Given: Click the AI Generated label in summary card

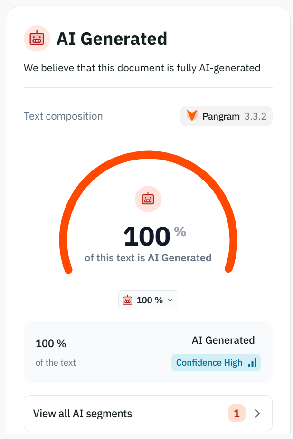Looking at the screenshot, I should (223, 340).
